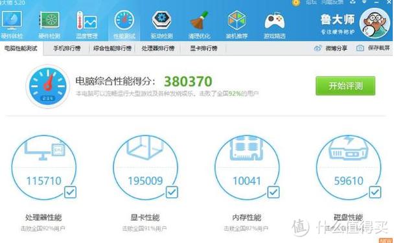The height and width of the screenshot is (243, 394).
Task: Open the 清理优化 cleanup broom module
Action: tap(199, 25)
